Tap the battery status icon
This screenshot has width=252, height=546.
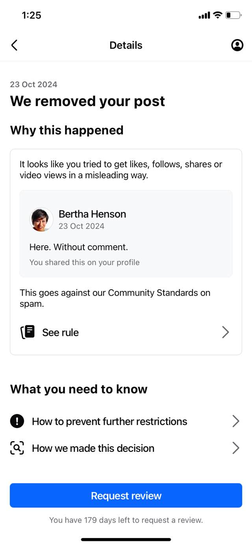coord(233,15)
